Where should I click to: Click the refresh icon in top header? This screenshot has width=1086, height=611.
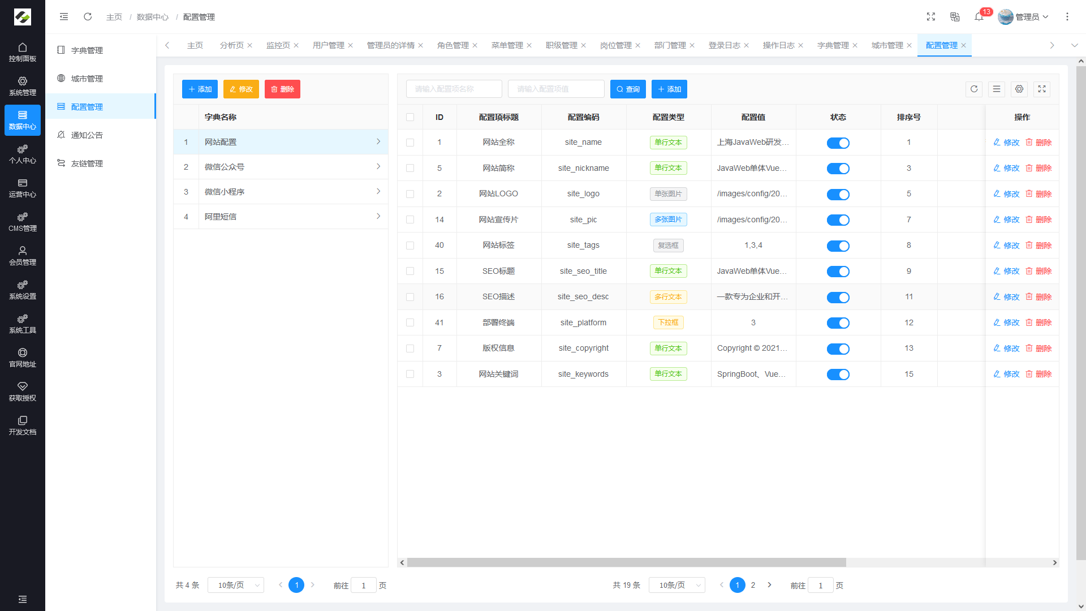click(88, 17)
